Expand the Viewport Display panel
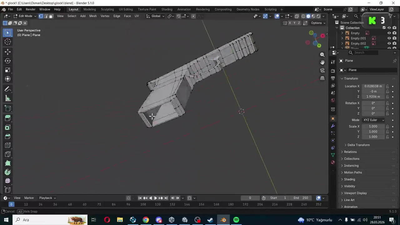 pos(355,193)
